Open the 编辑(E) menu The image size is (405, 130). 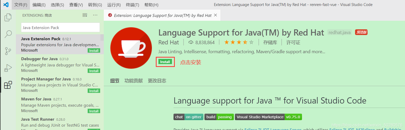tap(39, 5)
